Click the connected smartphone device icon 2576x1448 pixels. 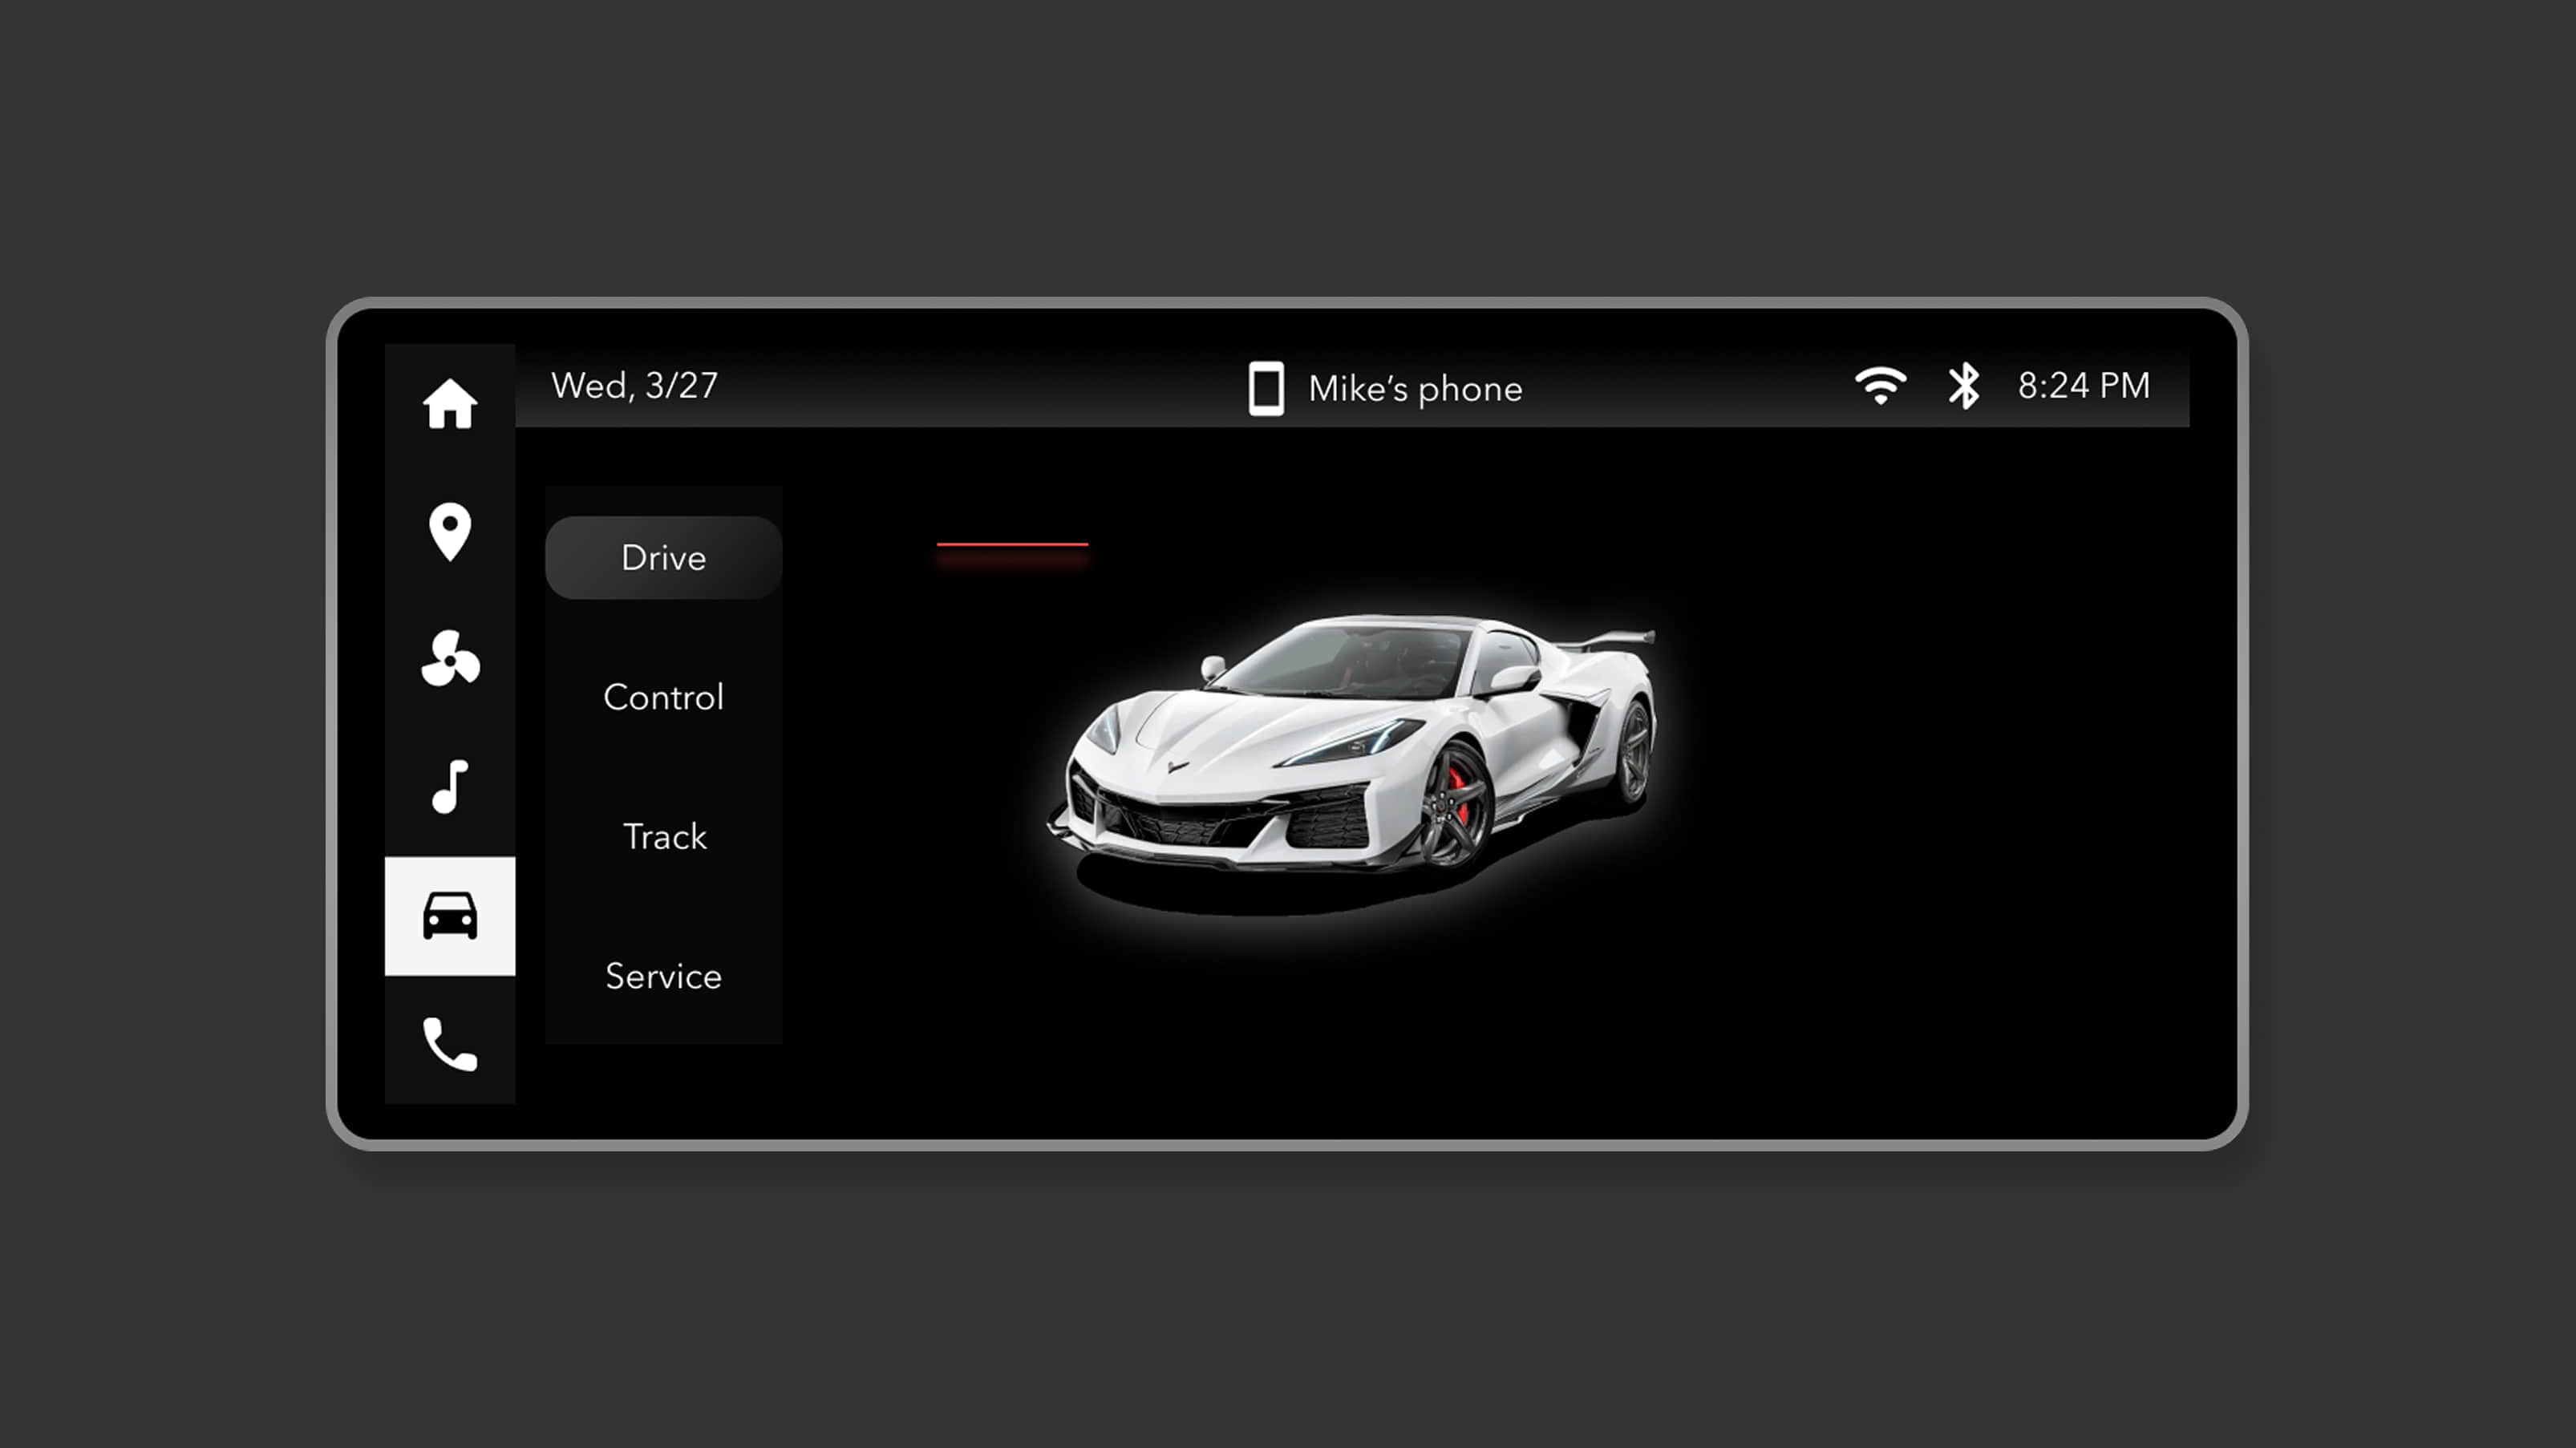tap(1265, 388)
